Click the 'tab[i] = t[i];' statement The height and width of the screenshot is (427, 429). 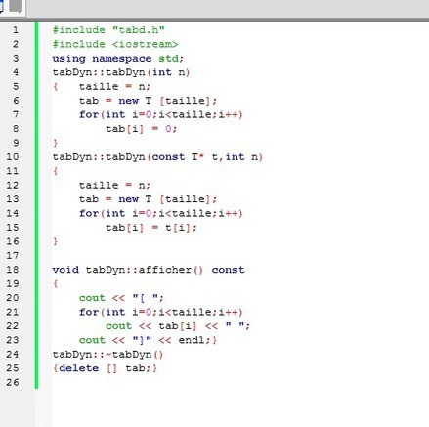click(x=151, y=228)
